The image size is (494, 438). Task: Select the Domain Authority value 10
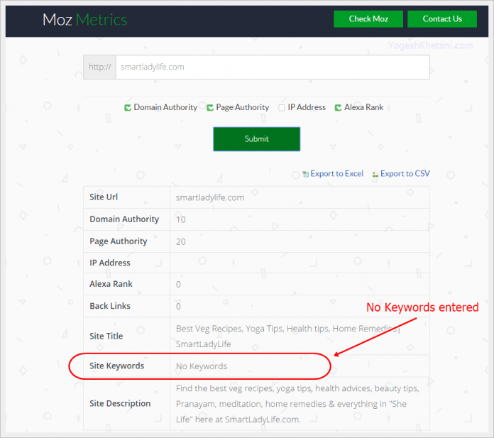click(x=181, y=219)
